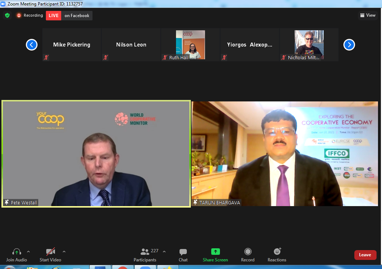Click the Join Audio headphone icon
The height and width of the screenshot is (269, 382).
point(16,252)
